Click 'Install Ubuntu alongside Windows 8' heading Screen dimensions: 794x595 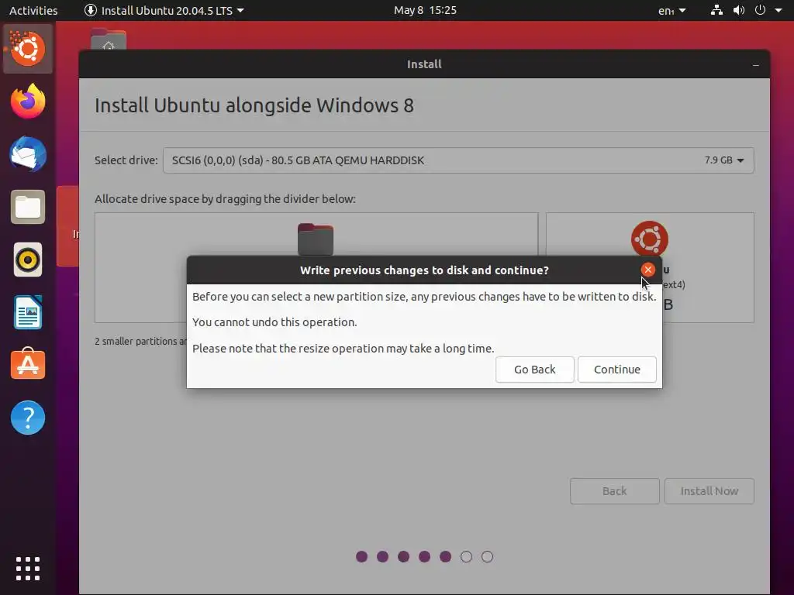click(254, 105)
